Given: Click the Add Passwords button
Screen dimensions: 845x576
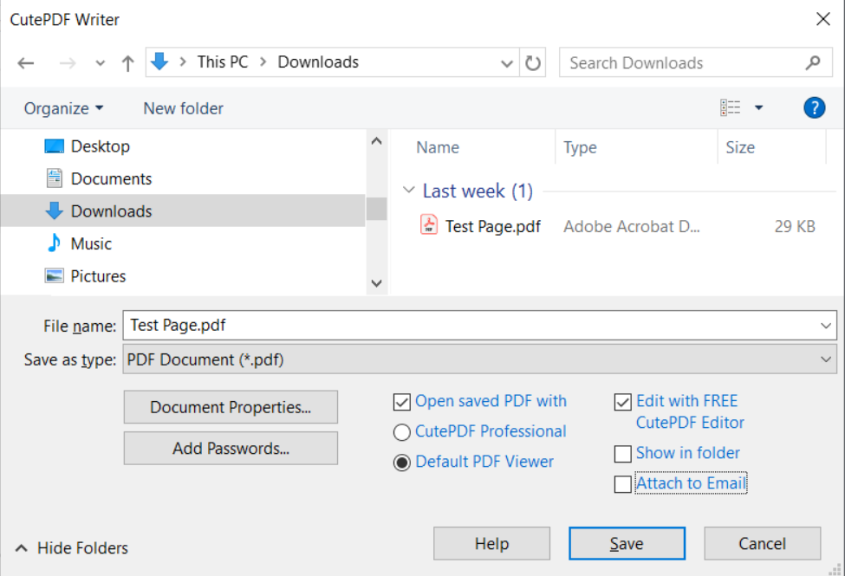Looking at the screenshot, I should tap(231, 448).
